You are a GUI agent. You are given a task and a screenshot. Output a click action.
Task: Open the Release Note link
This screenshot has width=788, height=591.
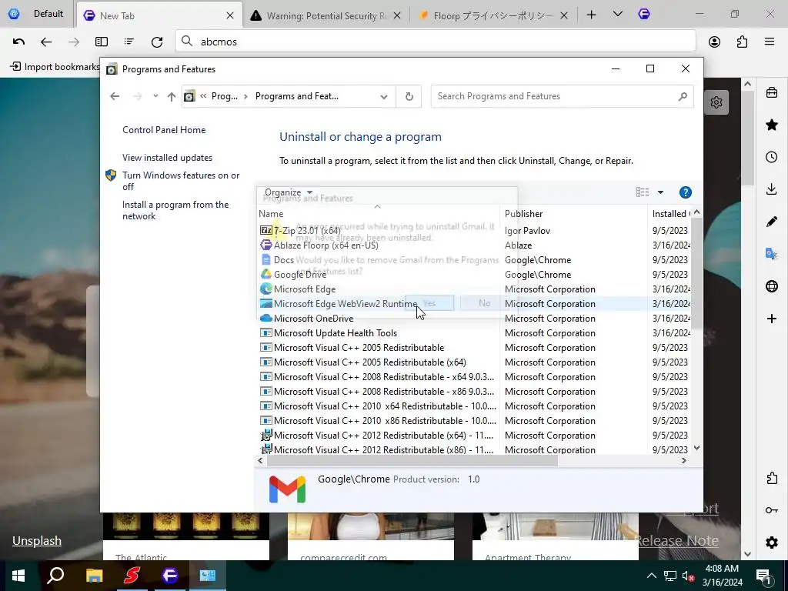tap(676, 541)
